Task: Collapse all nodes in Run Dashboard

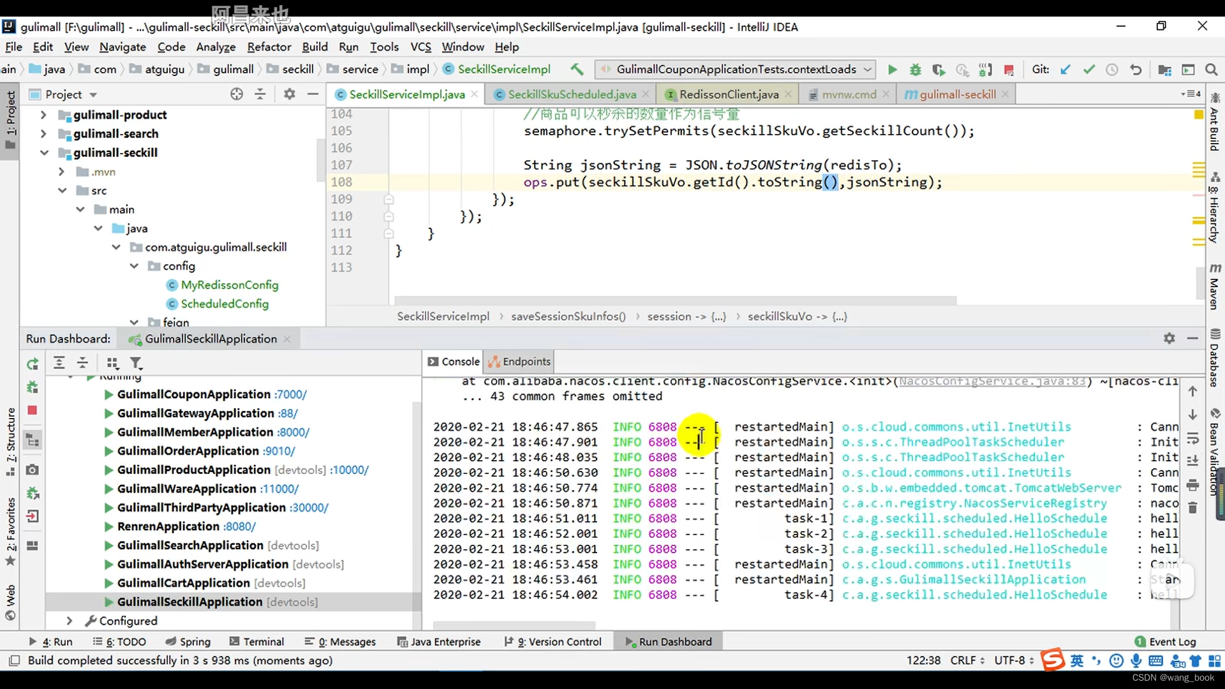Action: [82, 363]
